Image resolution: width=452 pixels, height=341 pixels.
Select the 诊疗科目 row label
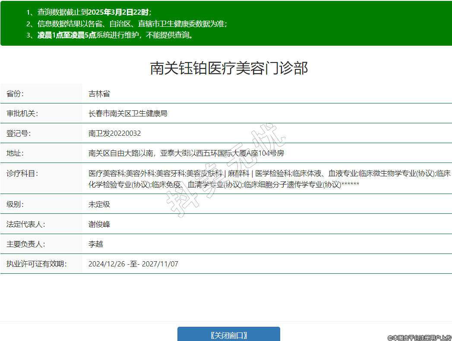[22, 173]
